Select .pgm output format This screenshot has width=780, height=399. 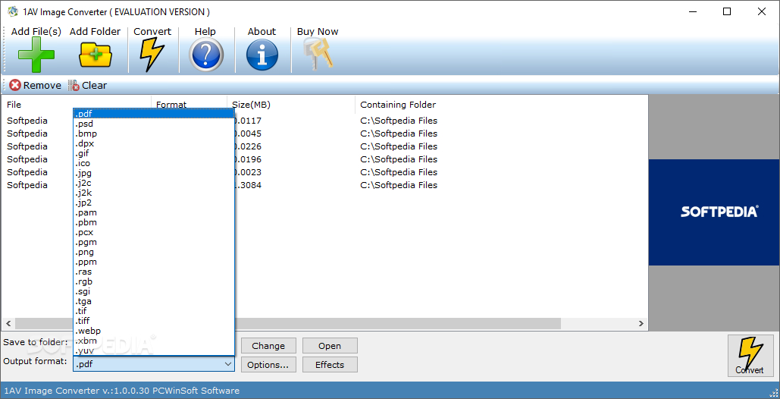pyautogui.click(x=154, y=242)
